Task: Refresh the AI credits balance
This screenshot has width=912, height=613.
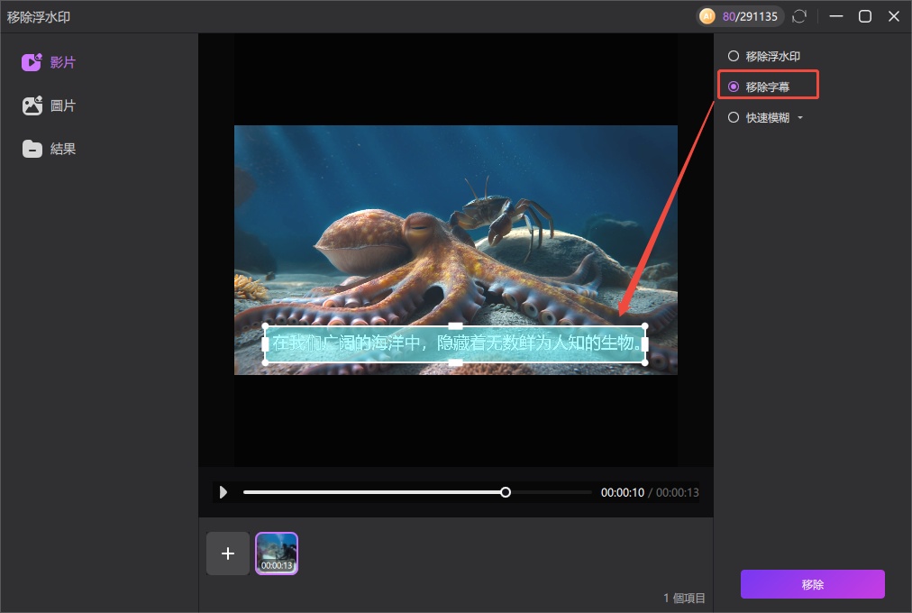Action: click(798, 16)
